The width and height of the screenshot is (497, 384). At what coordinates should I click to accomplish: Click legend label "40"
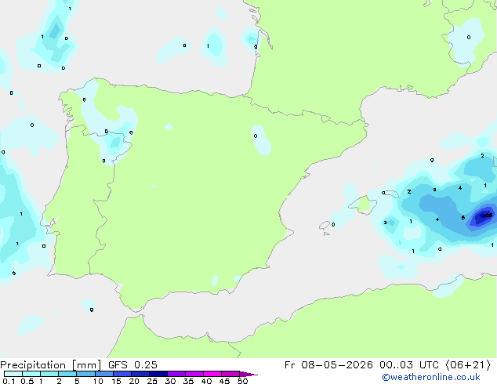pos(206,381)
